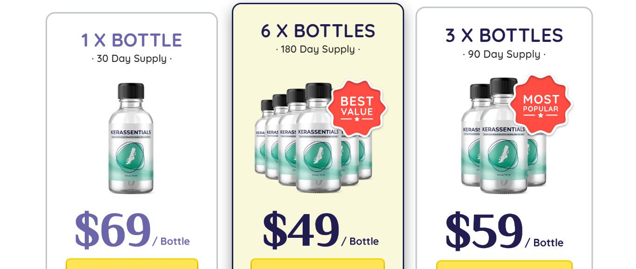Click the single Kerassentials bottle image
The image size is (636, 269).
coord(131,138)
